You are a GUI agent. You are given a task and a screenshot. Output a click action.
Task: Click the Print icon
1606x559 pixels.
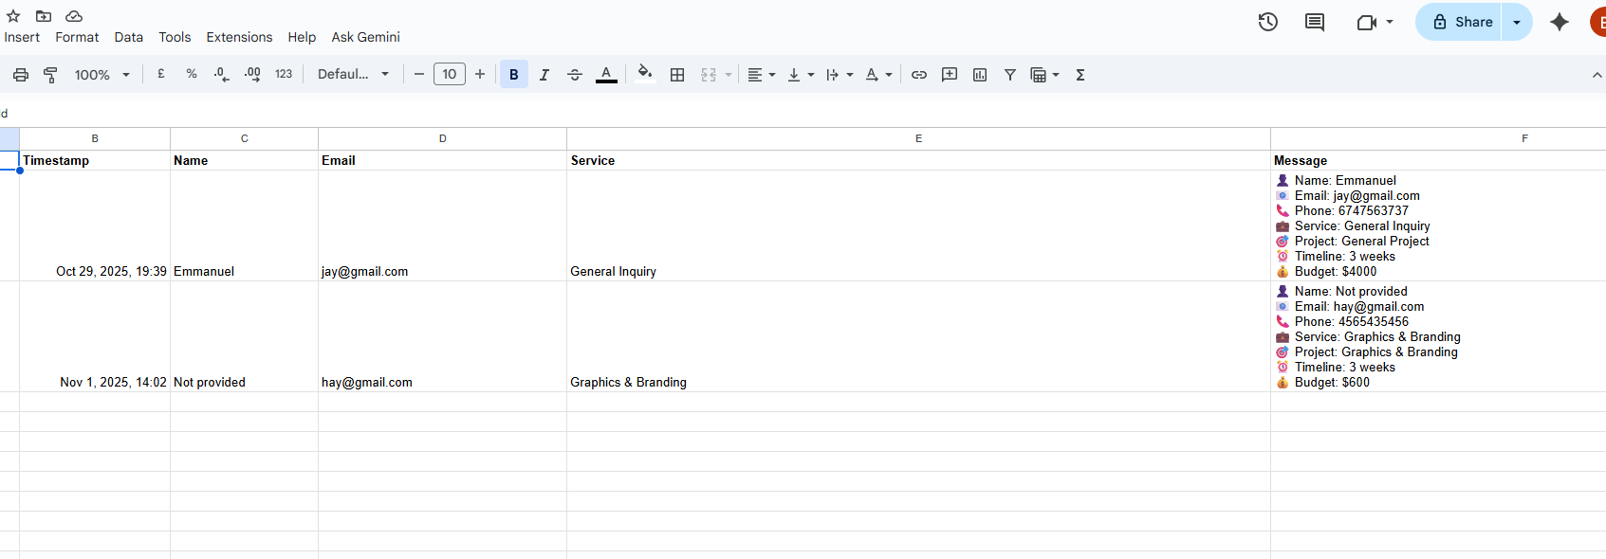coord(21,75)
